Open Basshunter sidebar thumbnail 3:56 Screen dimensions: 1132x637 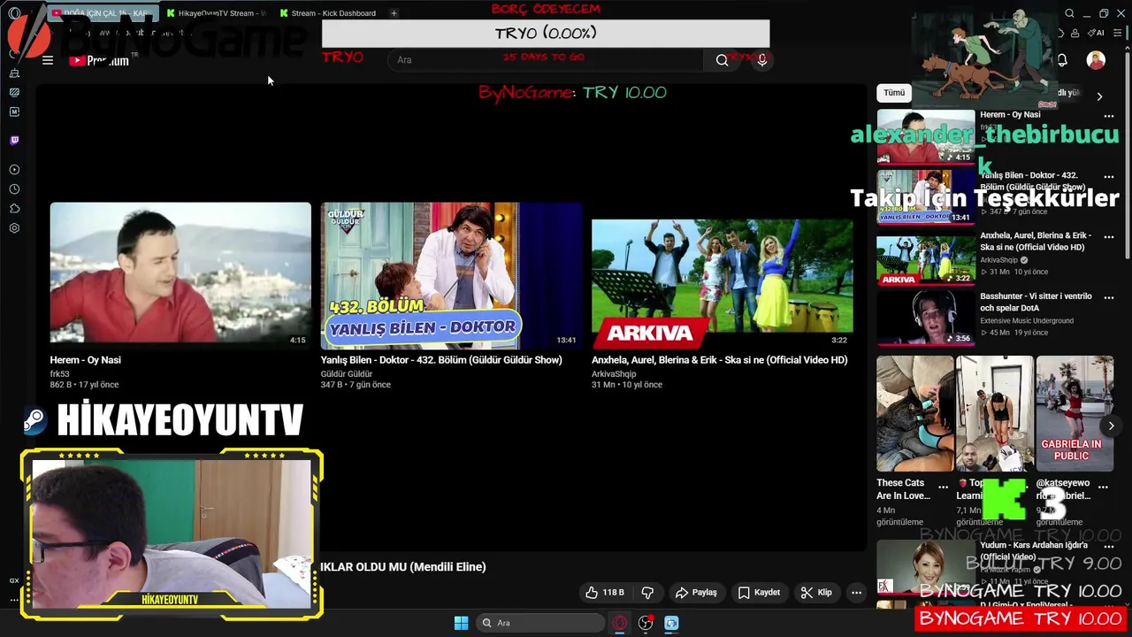click(x=925, y=318)
